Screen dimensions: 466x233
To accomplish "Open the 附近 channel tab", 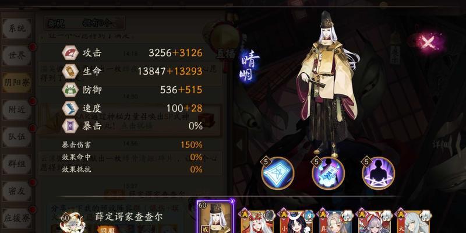I will (17, 110).
